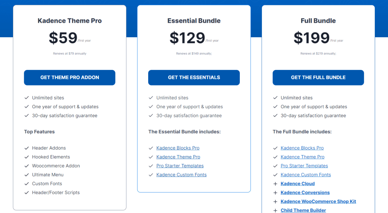Viewport: 388px width, 213px height.
Task: Click the checkmark icon beside Ultimate Menu
Action: (27, 175)
